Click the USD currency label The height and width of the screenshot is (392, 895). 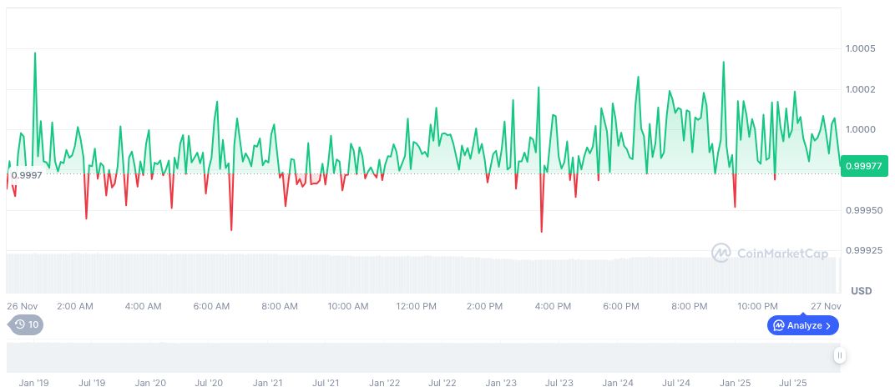pyautogui.click(x=862, y=290)
